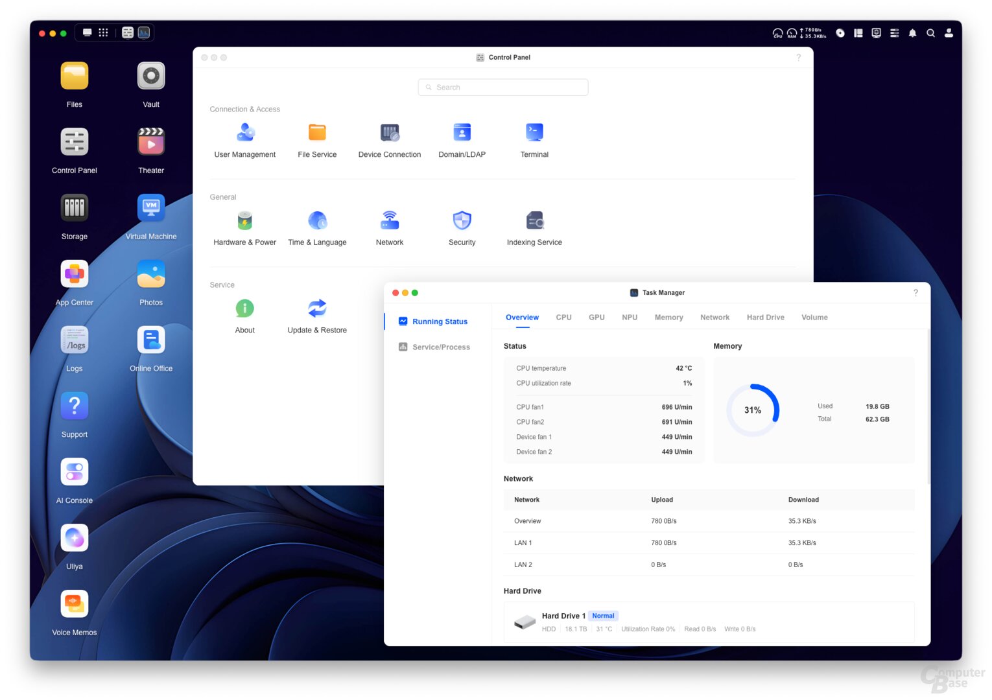Select the Memory tab in Task Manager
The image size is (992, 700).
click(668, 318)
